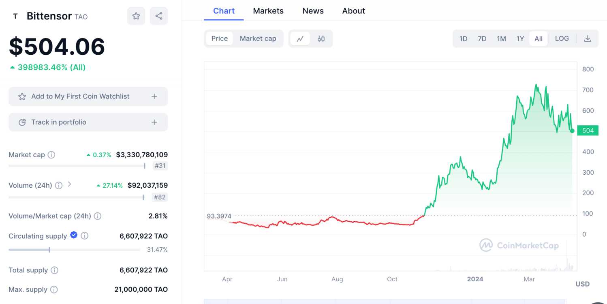Set chart range to 7D
Image resolution: width=607 pixels, height=304 pixels.
[482, 39]
